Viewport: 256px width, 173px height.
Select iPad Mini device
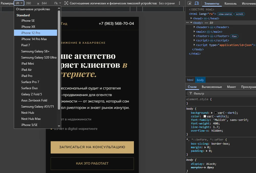[36, 64]
